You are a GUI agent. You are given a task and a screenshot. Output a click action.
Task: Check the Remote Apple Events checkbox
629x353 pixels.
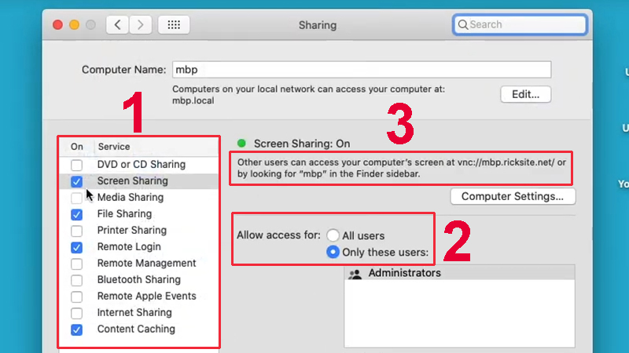click(x=76, y=297)
